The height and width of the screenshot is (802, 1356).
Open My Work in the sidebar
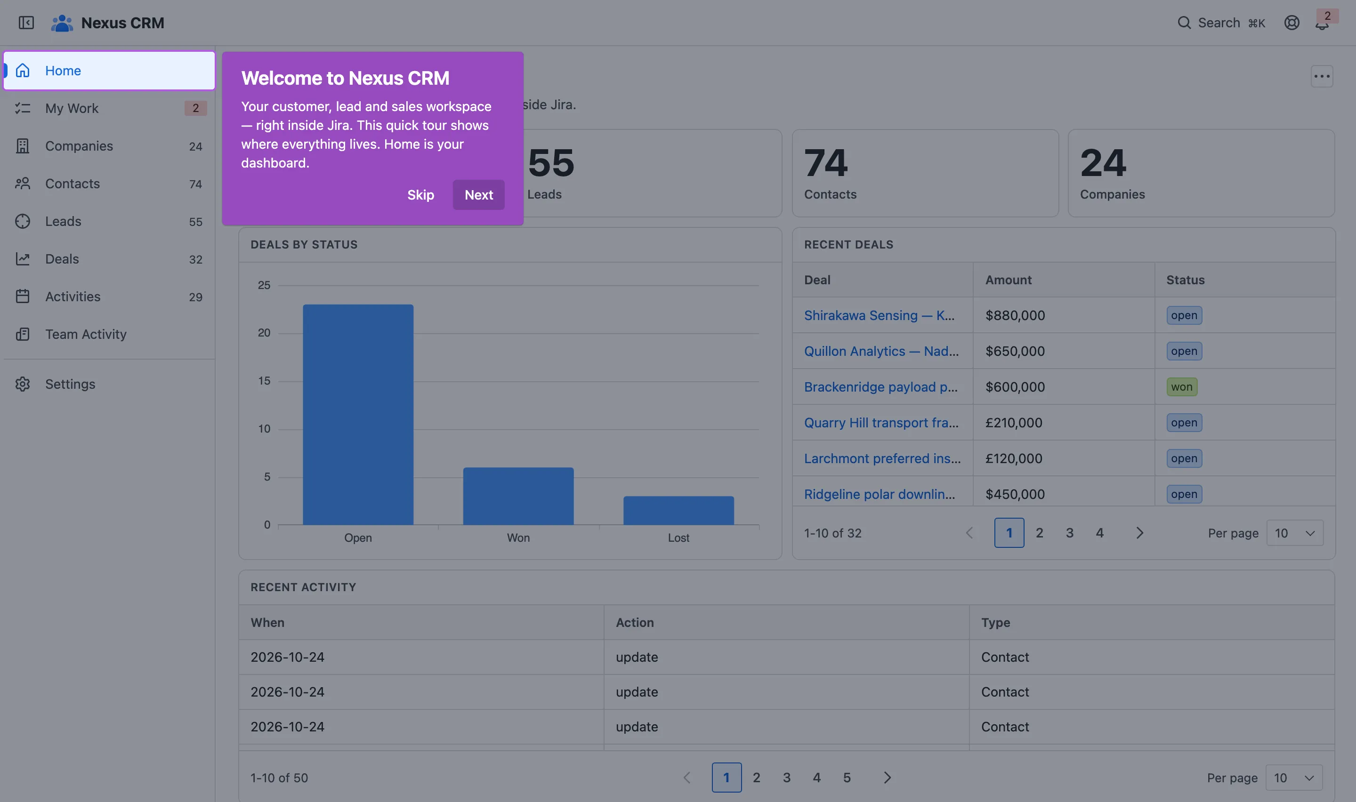[109, 108]
